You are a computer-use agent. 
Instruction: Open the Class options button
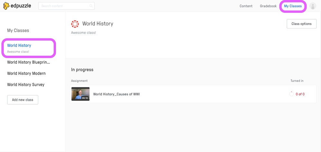[301, 24]
